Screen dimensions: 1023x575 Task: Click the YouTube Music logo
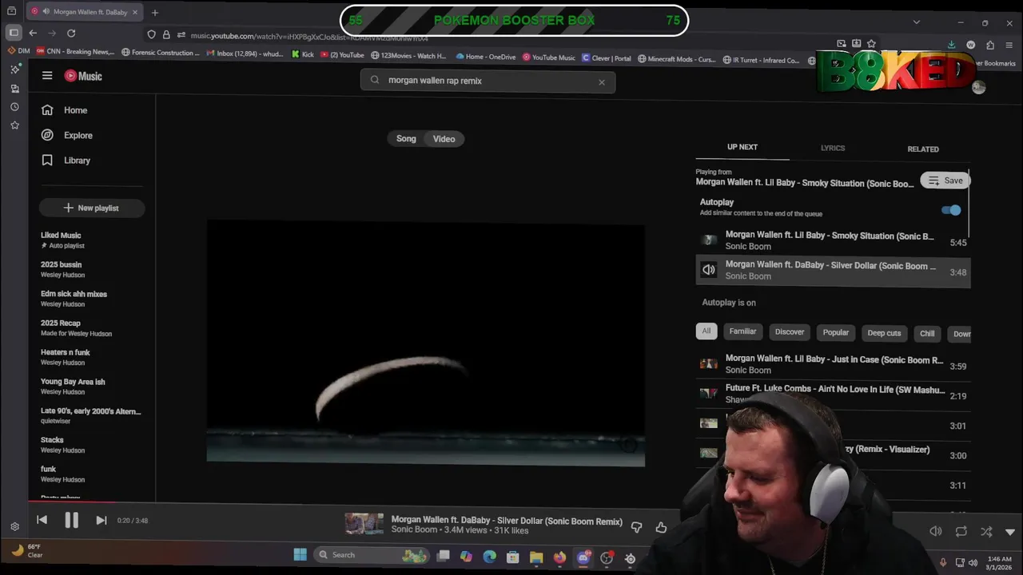pos(83,76)
